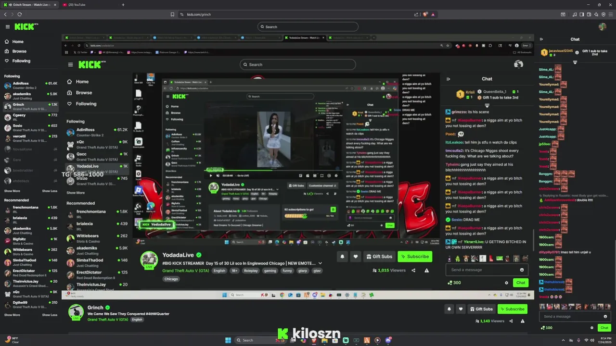Open AdinRoss channel in outer Following list
Image resolution: width=616 pixels, height=346 pixels.
30,86
